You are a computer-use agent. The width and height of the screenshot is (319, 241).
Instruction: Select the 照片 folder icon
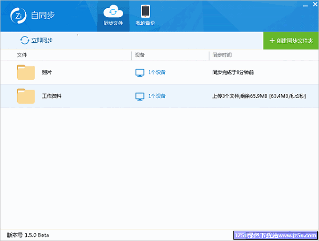pos(26,72)
